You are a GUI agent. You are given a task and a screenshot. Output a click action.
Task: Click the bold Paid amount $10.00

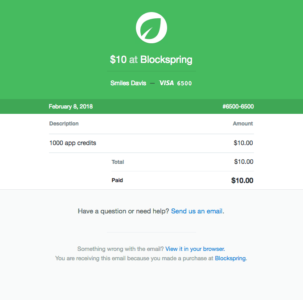(242, 181)
